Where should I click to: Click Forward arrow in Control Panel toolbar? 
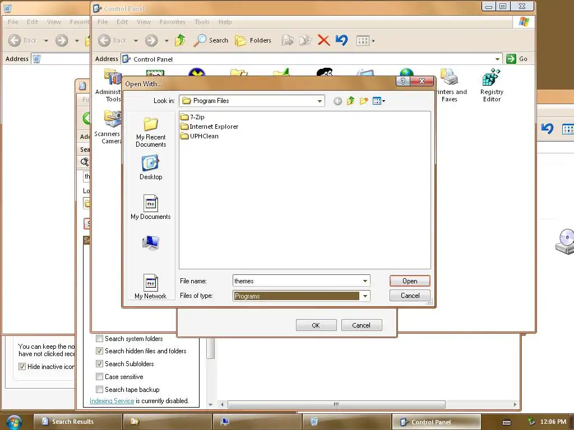click(x=151, y=40)
